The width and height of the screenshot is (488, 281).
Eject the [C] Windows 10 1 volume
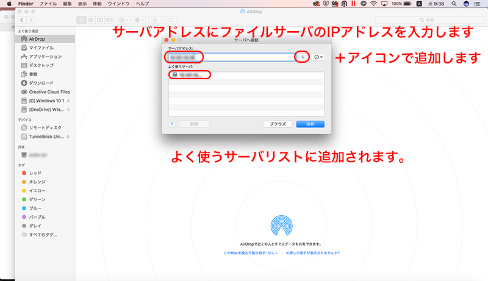click(x=68, y=101)
